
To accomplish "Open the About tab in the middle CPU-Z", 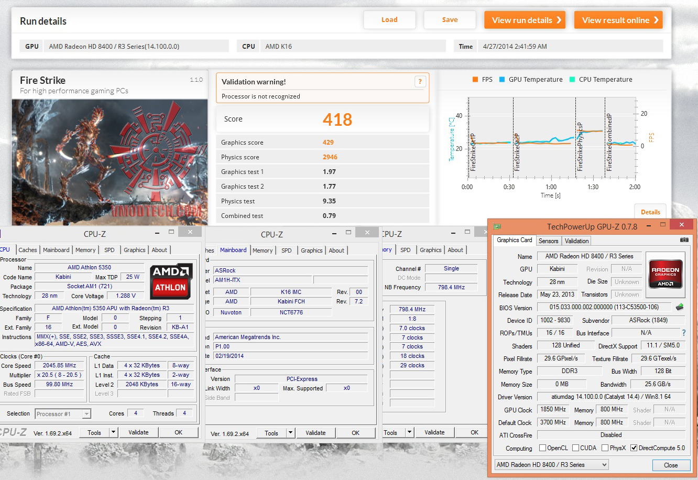I will tap(336, 250).
